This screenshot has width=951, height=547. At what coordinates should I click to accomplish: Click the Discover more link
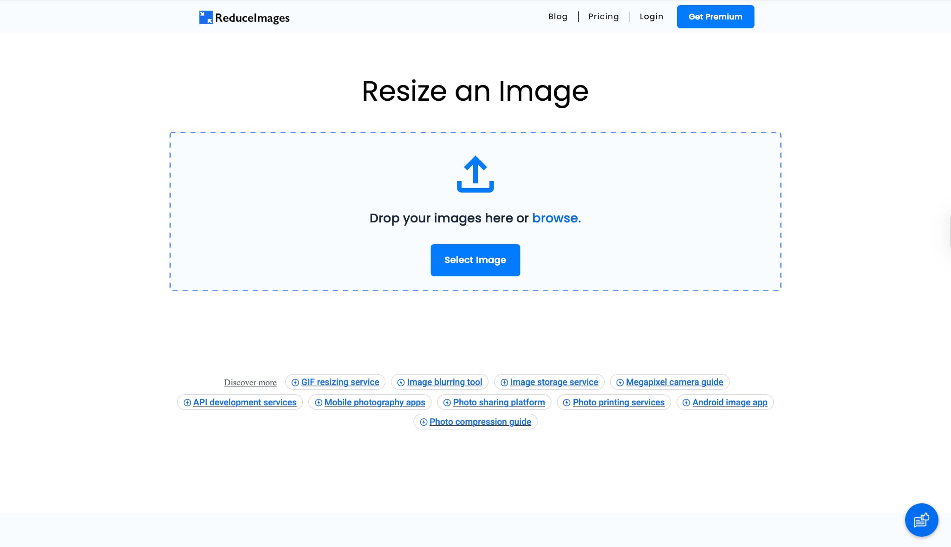[x=250, y=382]
